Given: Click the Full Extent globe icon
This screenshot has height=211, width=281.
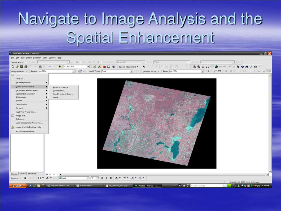Looking at the screenshot, I should 216,66.
